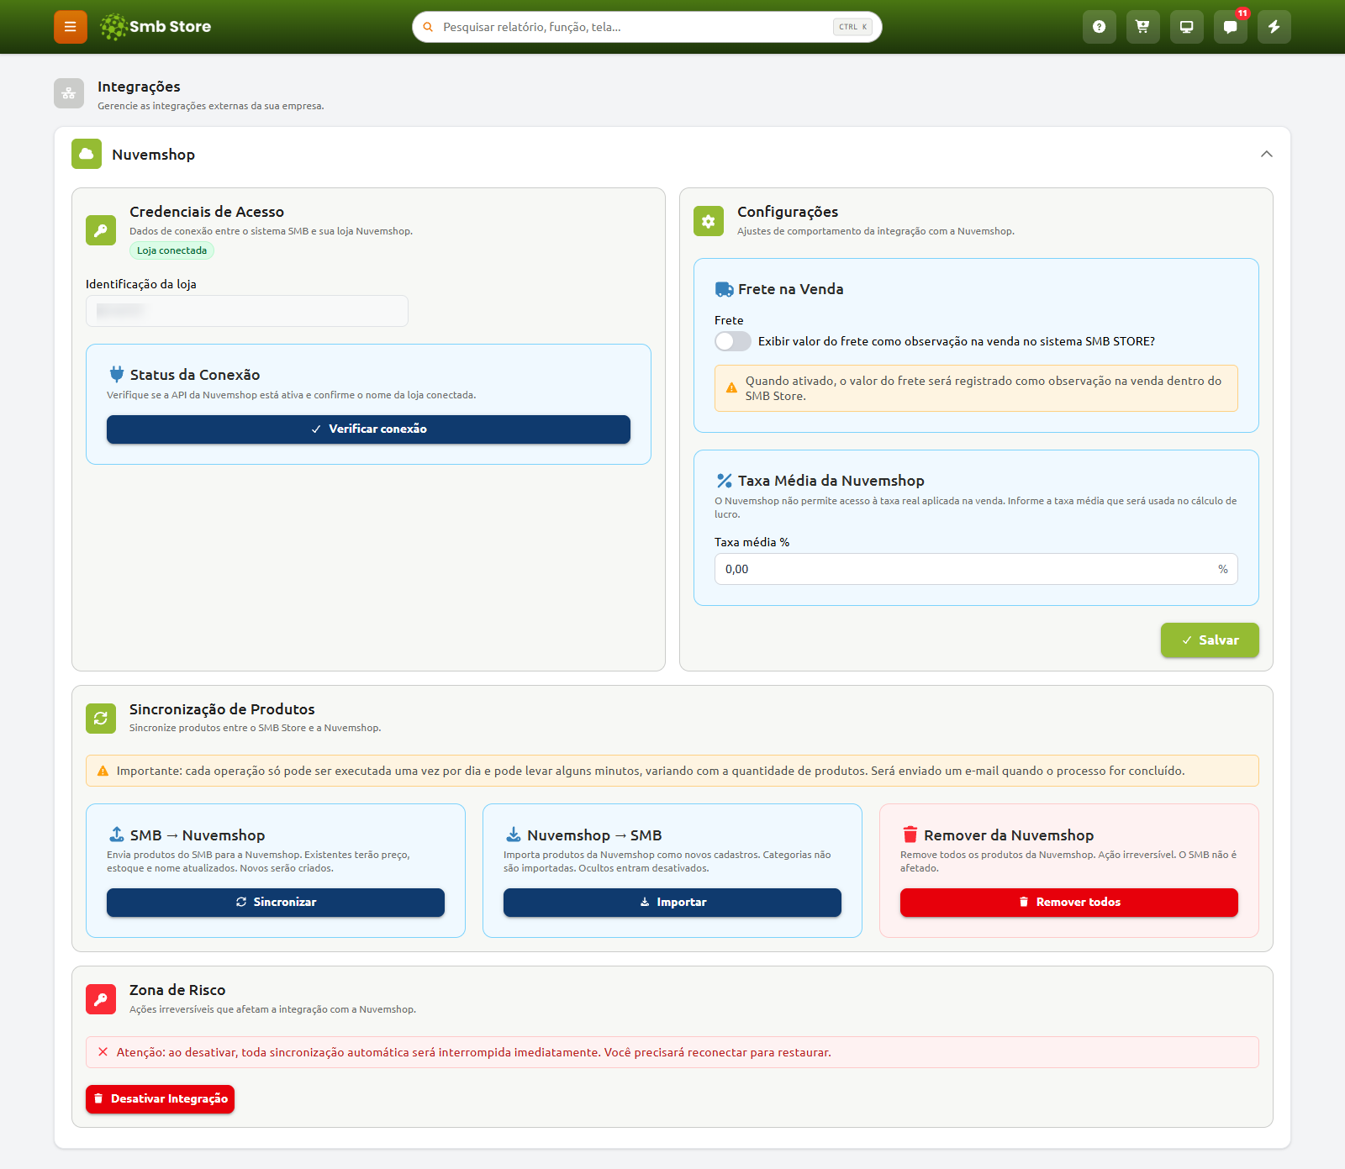Click the Identificação da loja field
1345x1169 pixels.
247,311
